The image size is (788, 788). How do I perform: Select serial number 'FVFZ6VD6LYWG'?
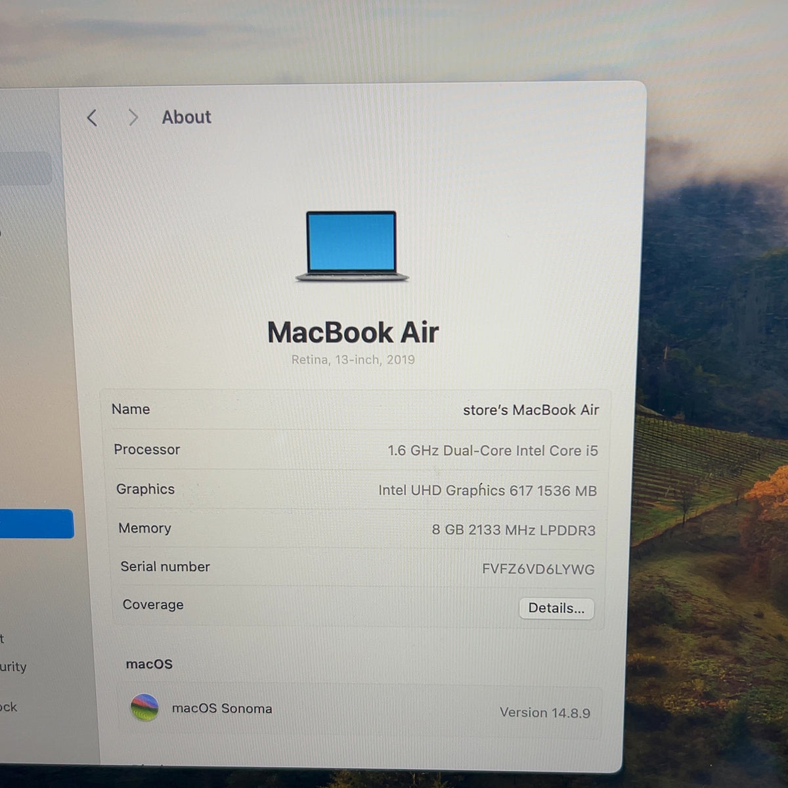coord(538,569)
